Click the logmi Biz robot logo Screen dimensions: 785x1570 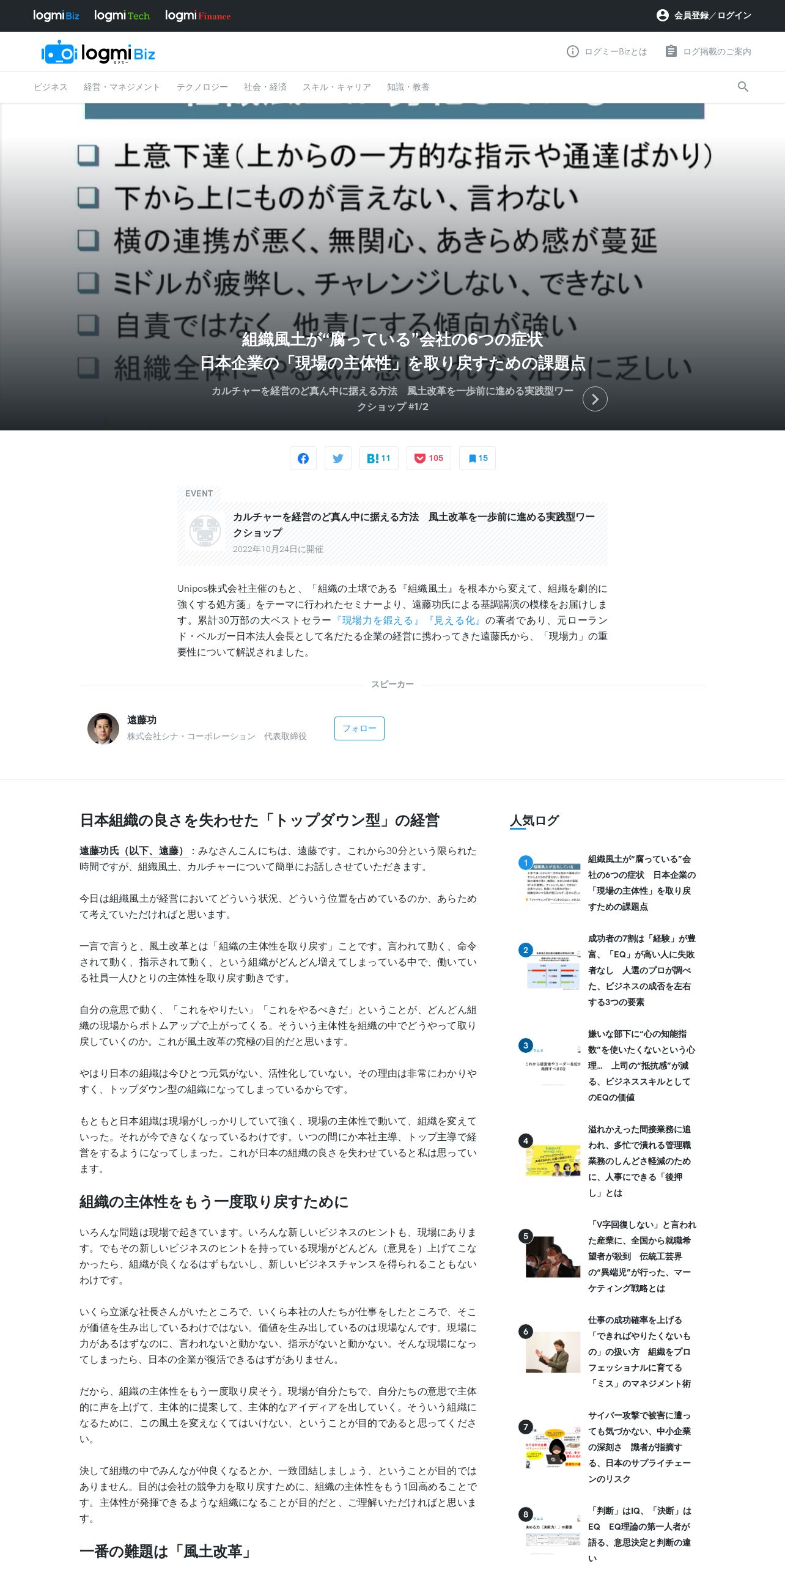pyautogui.click(x=98, y=53)
